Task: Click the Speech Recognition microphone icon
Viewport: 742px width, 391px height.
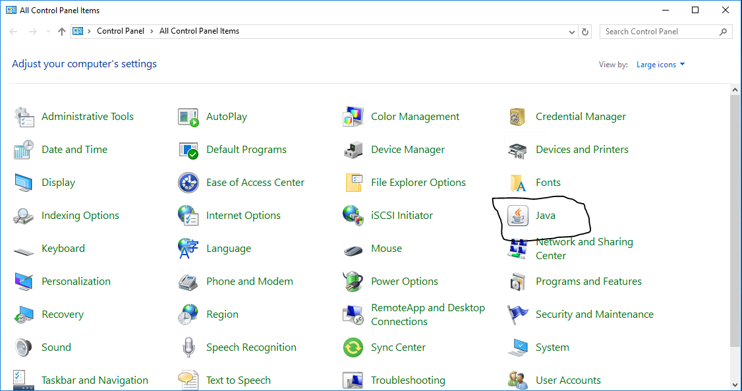Action: point(188,348)
